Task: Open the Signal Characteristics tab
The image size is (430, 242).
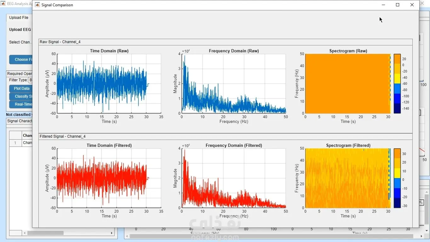Action: [x=20, y=121]
